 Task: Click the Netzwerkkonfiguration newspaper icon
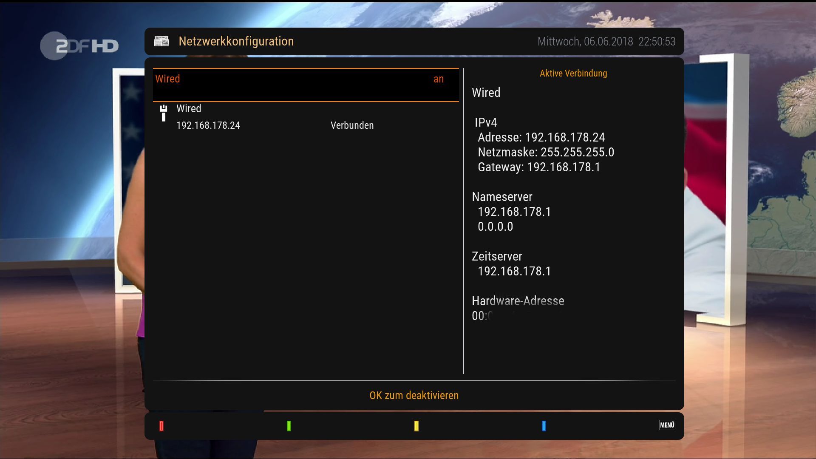pyautogui.click(x=161, y=41)
